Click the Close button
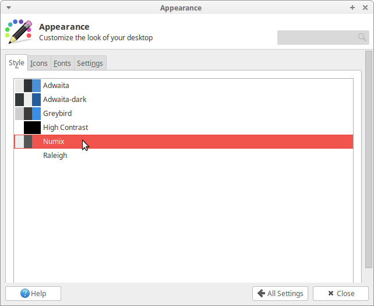This screenshot has height=306, width=374. (341, 293)
